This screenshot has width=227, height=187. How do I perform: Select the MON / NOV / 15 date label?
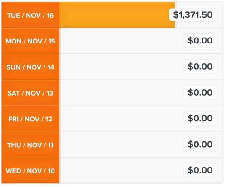[x=30, y=41]
